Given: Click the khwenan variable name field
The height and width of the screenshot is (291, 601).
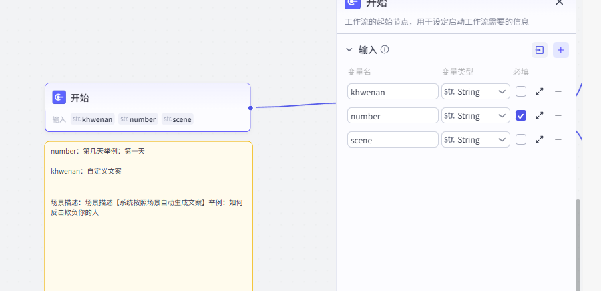Looking at the screenshot, I should [393, 91].
